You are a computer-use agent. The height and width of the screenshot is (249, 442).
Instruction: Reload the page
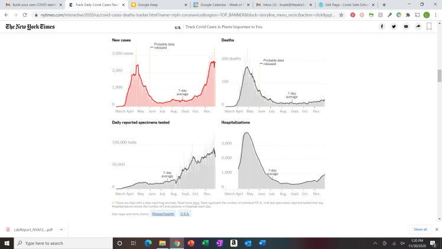tap(25, 15)
